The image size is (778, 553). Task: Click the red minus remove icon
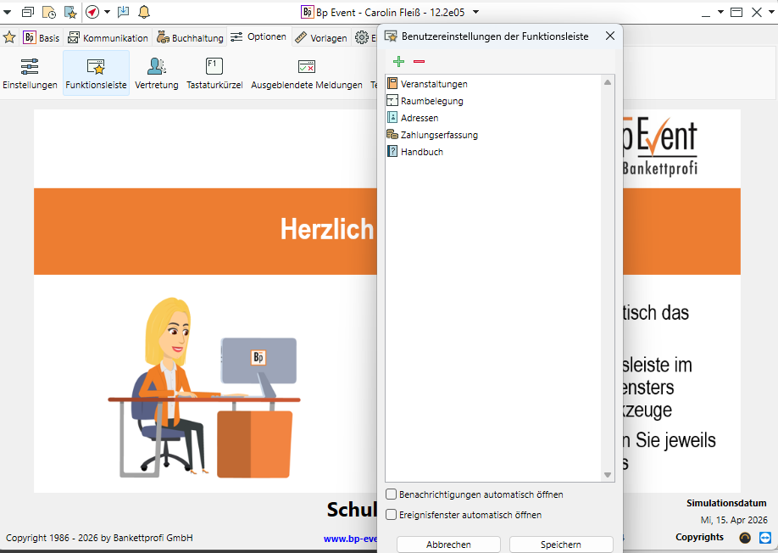[419, 62]
